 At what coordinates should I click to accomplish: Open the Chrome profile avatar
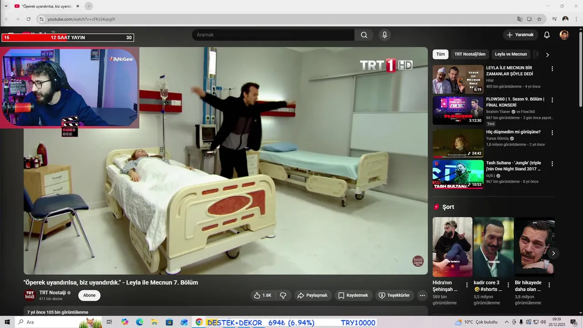(x=565, y=19)
